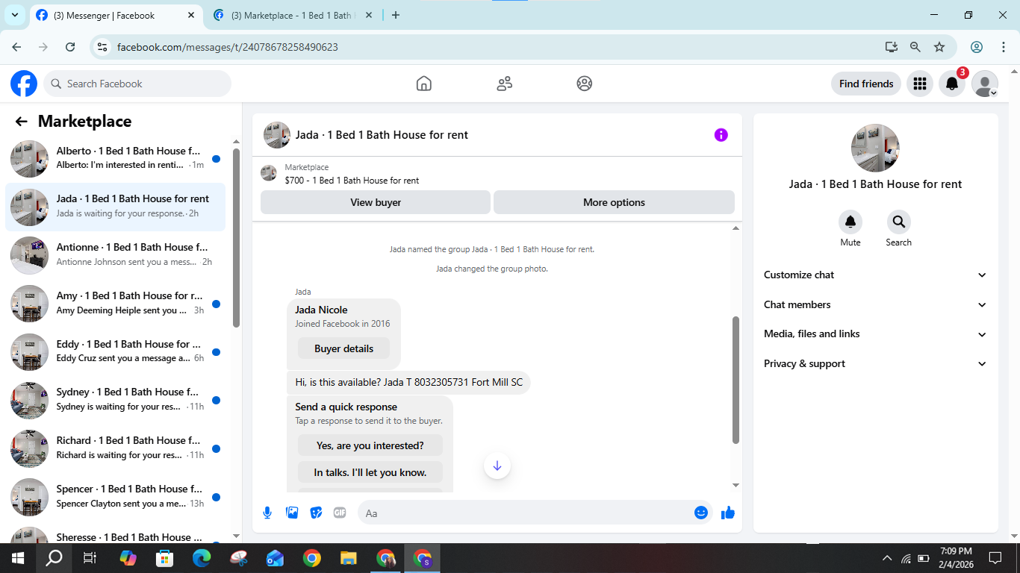
Task: Click the Facebook logo icon
Action: point(24,84)
